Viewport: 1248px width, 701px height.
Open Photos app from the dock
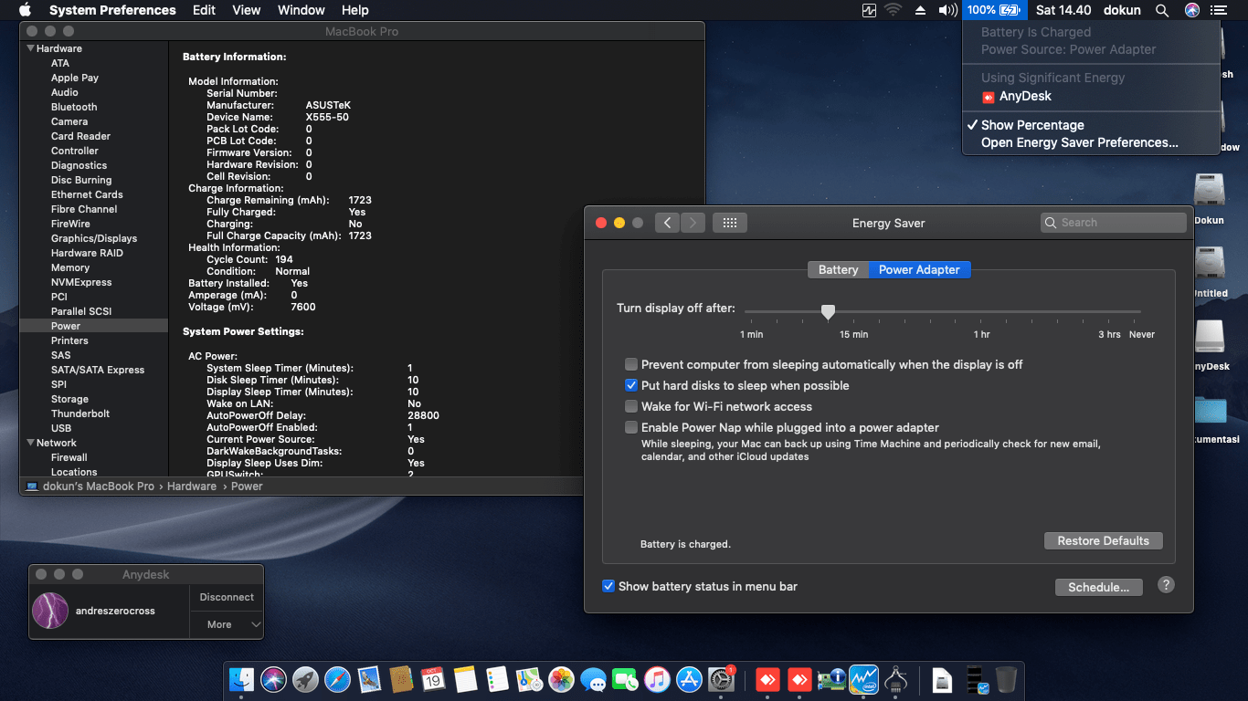click(561, 679)
